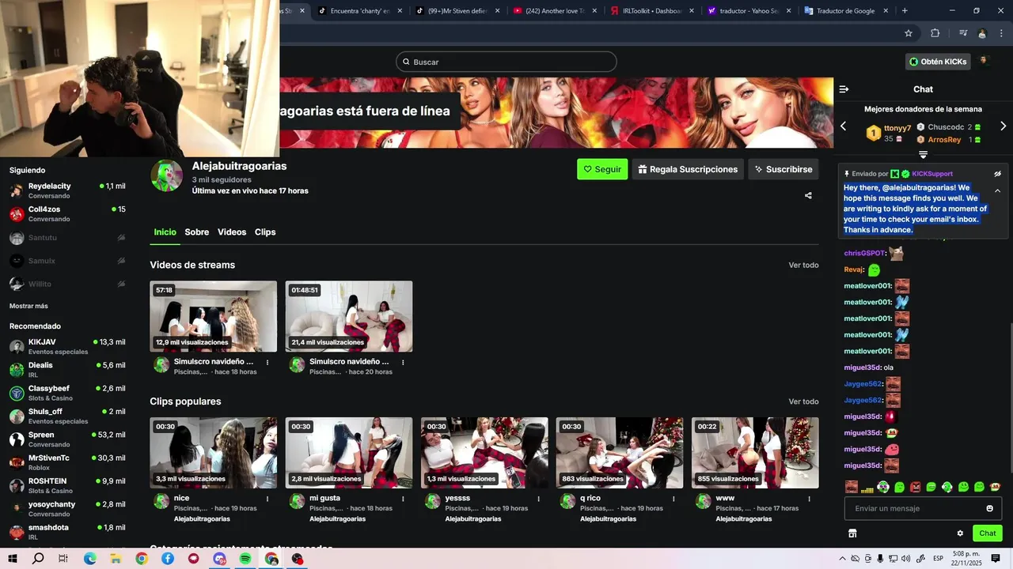
Task: Open Coll4zos channel in sidebar
Action: pyautogui.click(x=67, y=213)
